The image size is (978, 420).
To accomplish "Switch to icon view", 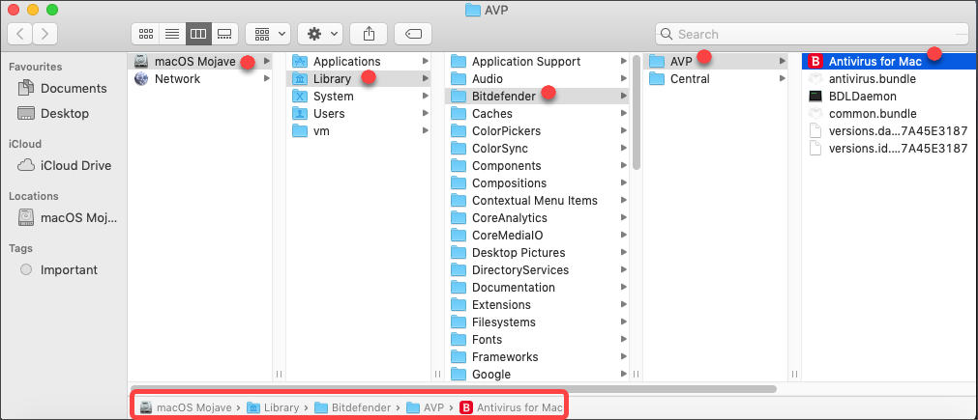I will pos(146,34).
